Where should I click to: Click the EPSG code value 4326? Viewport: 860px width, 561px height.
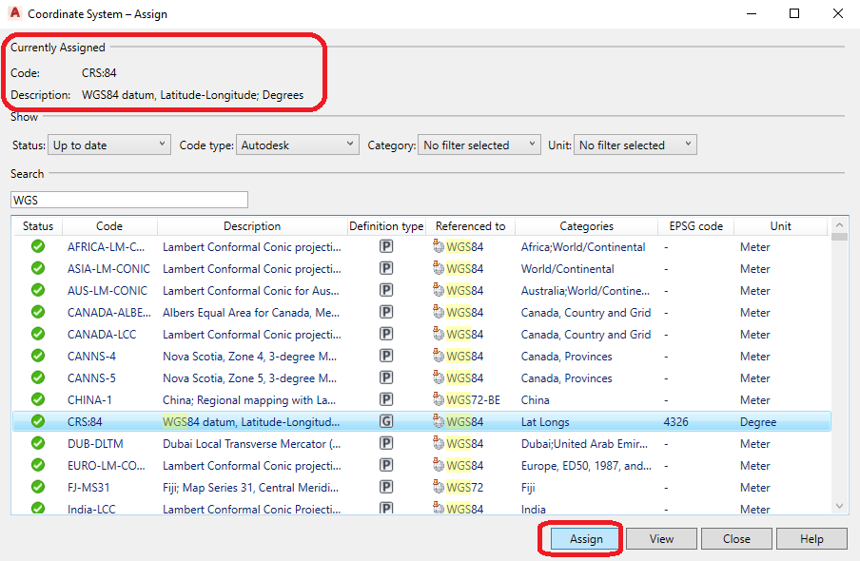675,422
